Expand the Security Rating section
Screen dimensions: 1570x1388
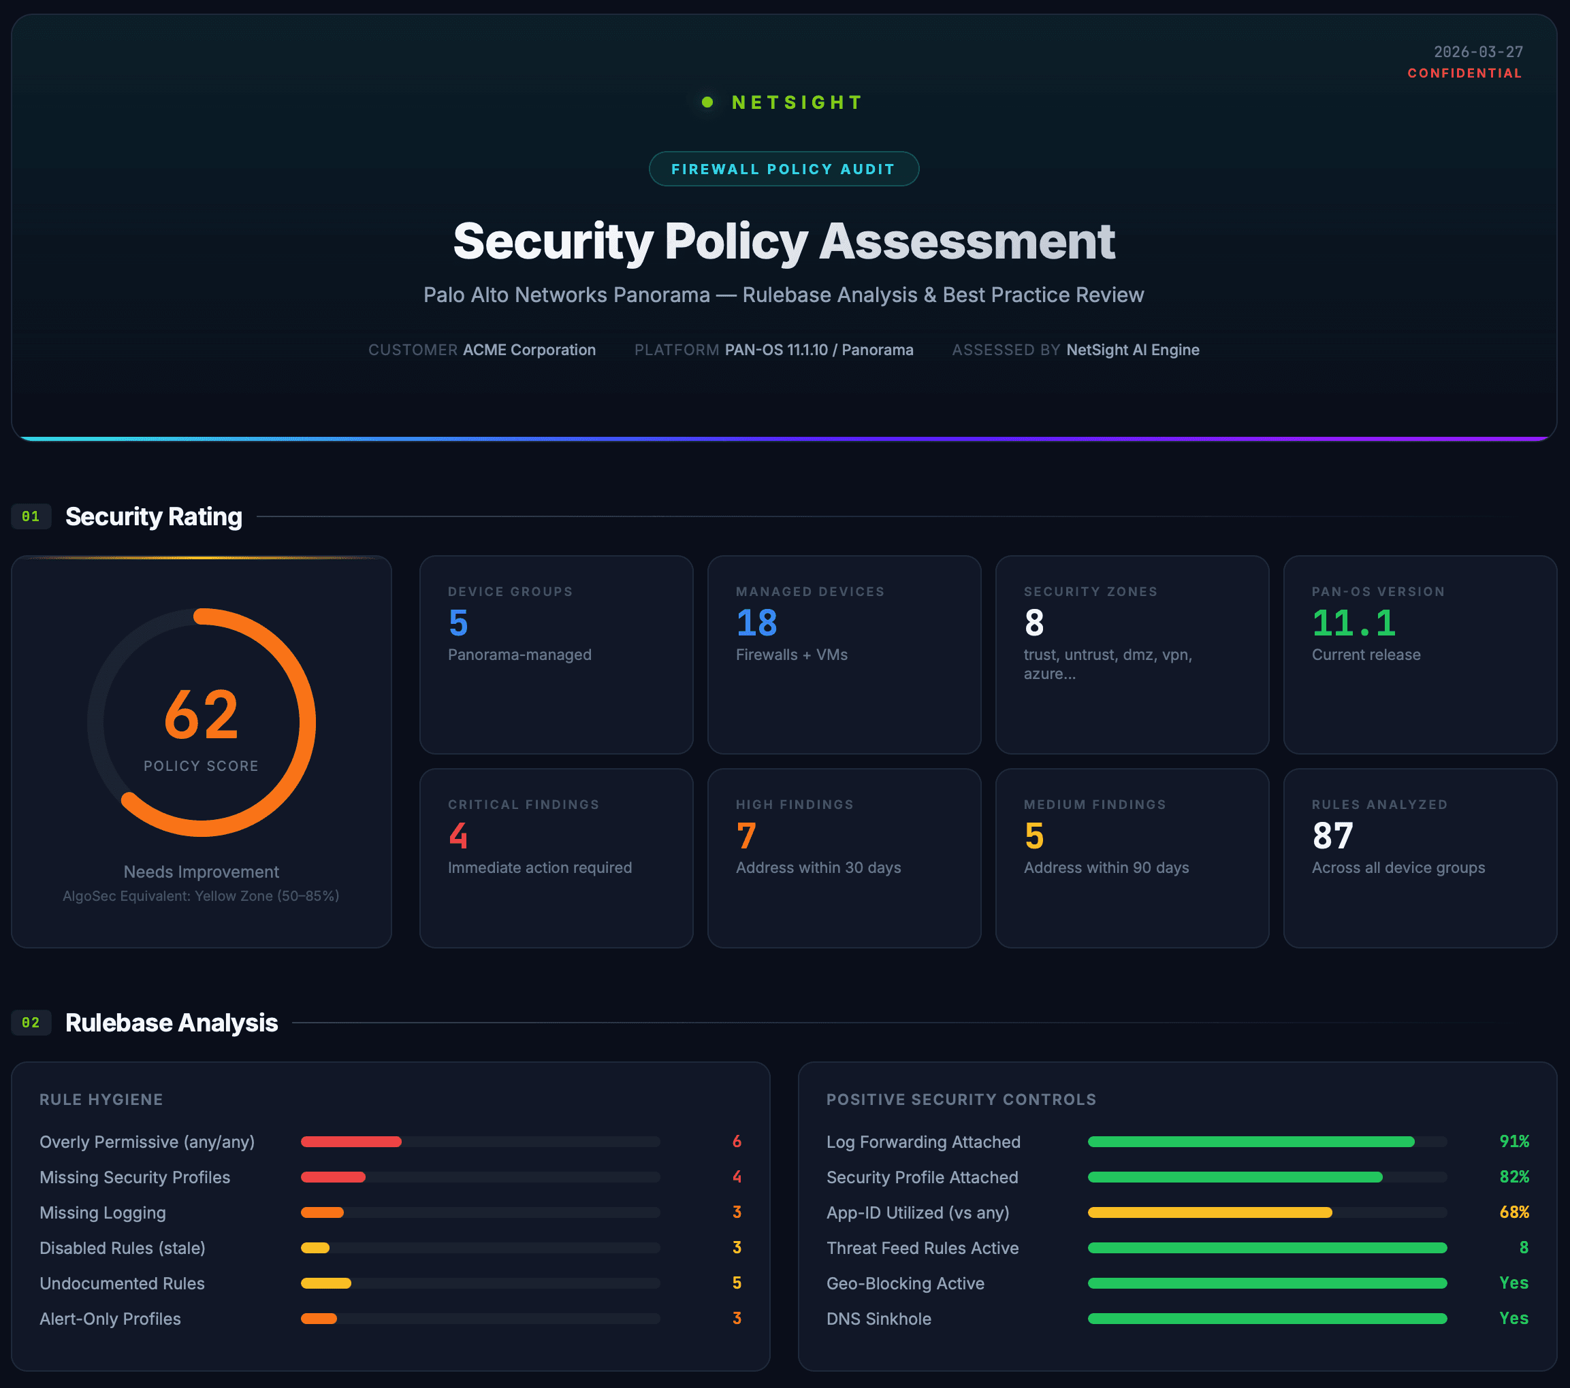click(153, 516)
